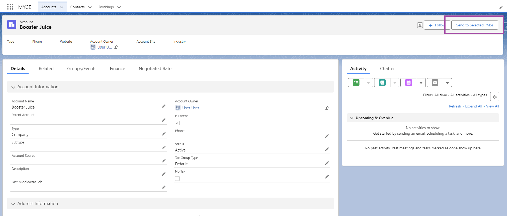Edit the Parent Account field pencil

tap(164, 120)
